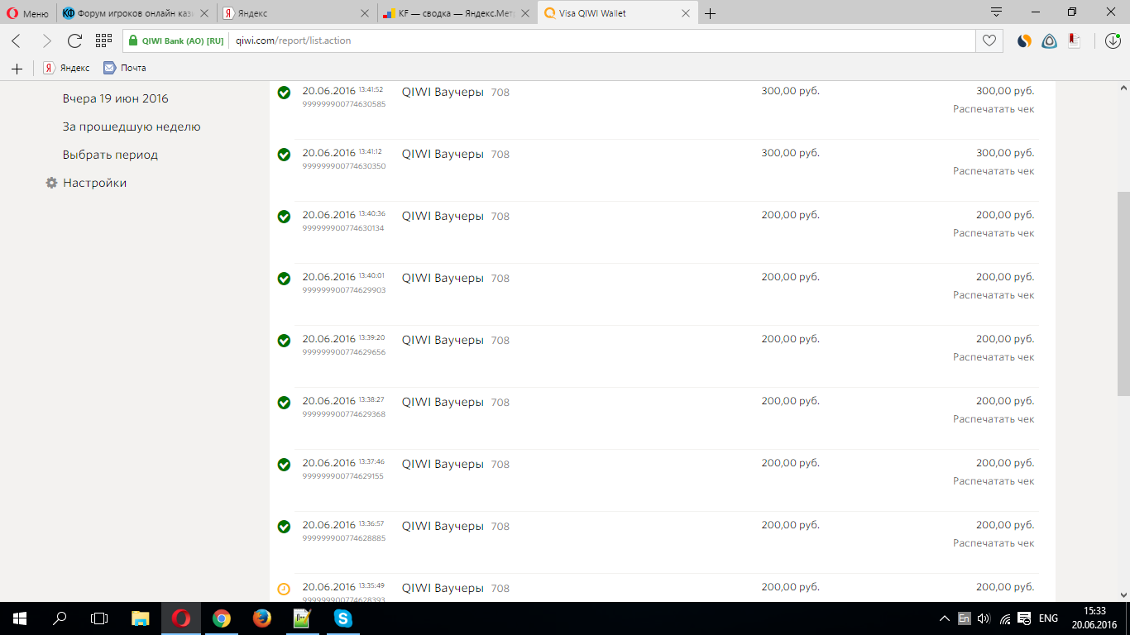
Task: Reload the QIWI report page
Action: [x=74, y=41]
